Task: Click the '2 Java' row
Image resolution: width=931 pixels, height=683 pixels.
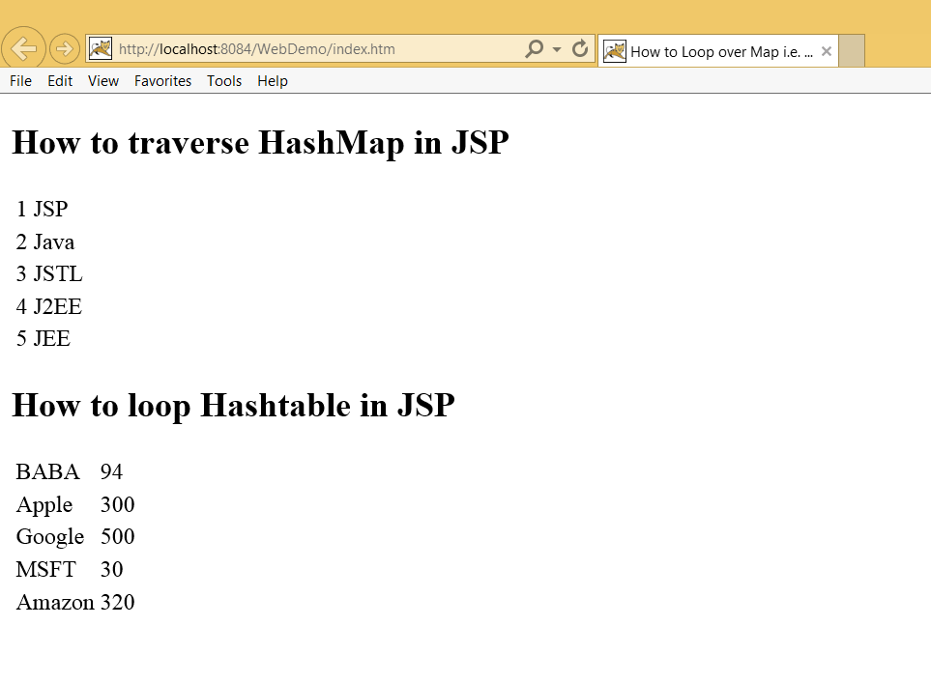Action: (45, 242)
